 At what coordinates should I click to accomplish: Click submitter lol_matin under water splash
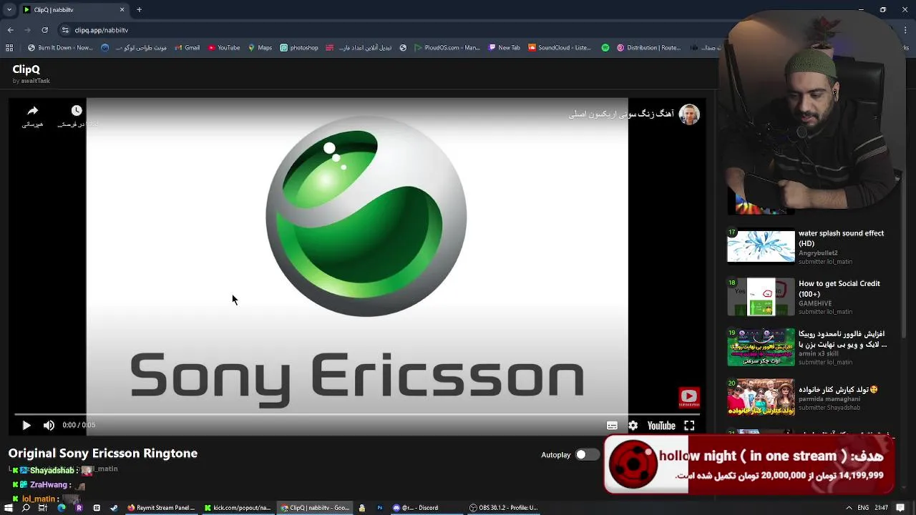tap(825, 262)
